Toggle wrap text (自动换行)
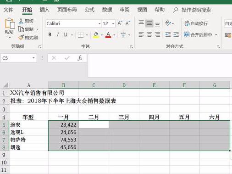This screenshot has width=232, height=174. (196, 23)
